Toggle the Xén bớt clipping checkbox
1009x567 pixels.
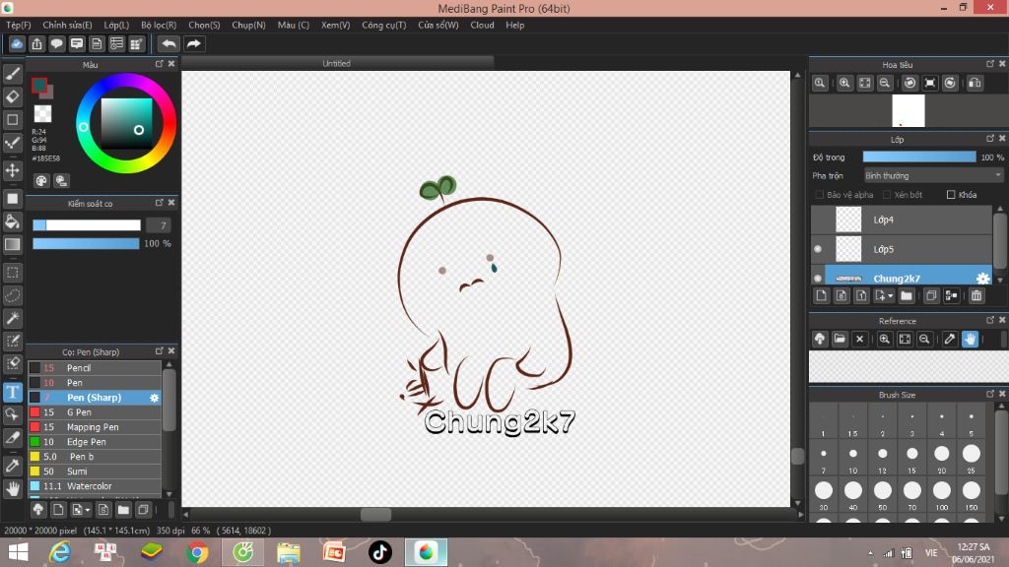(886, 195)
